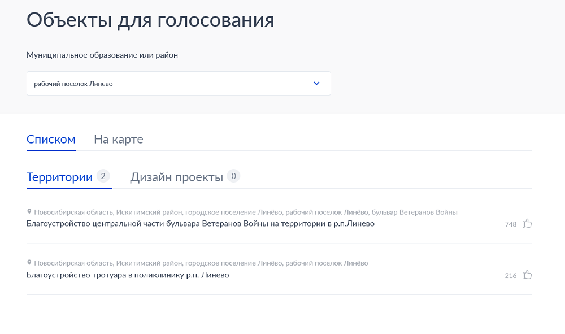Expand the municipality dropdown chevron
This screenshot has height=334, width=565.
coord(316,83)
